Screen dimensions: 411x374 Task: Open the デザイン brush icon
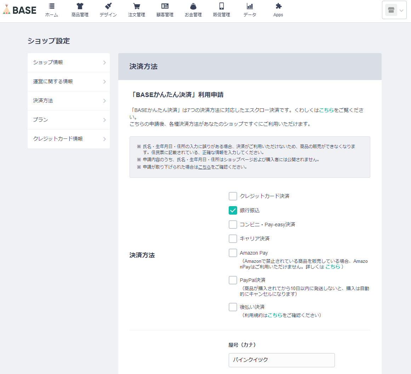[x=108, y=6]
